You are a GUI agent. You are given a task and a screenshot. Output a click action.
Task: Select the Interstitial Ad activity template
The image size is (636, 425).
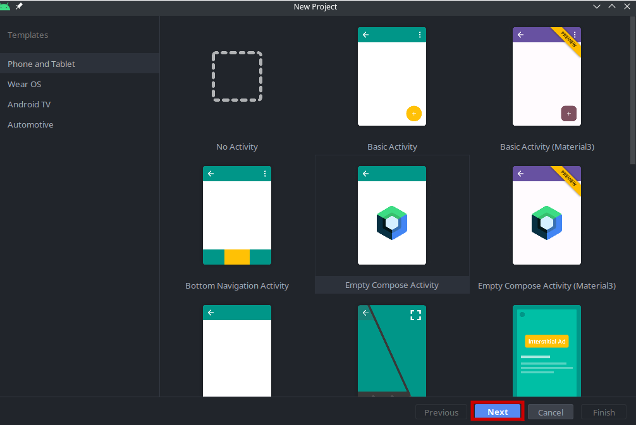546,350
